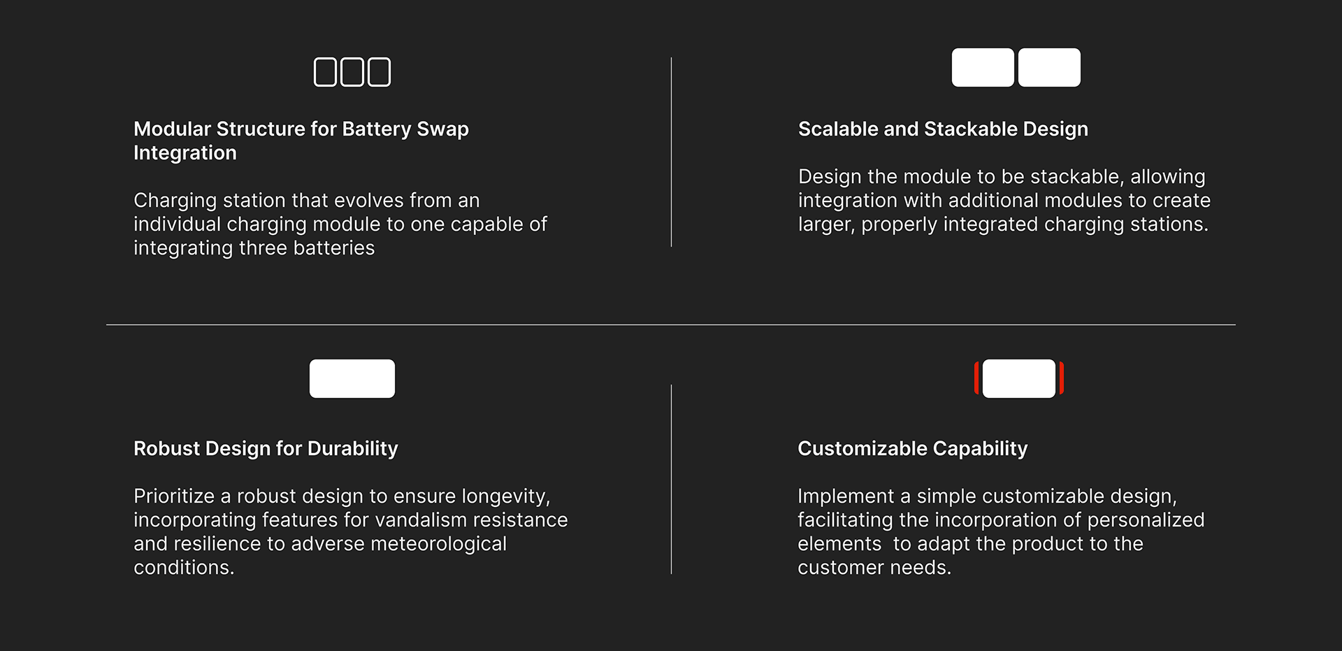Click the right red bracket of the customizable icon
The height and width of the screenshot is (651, 1342).
tap(1061, 378)
